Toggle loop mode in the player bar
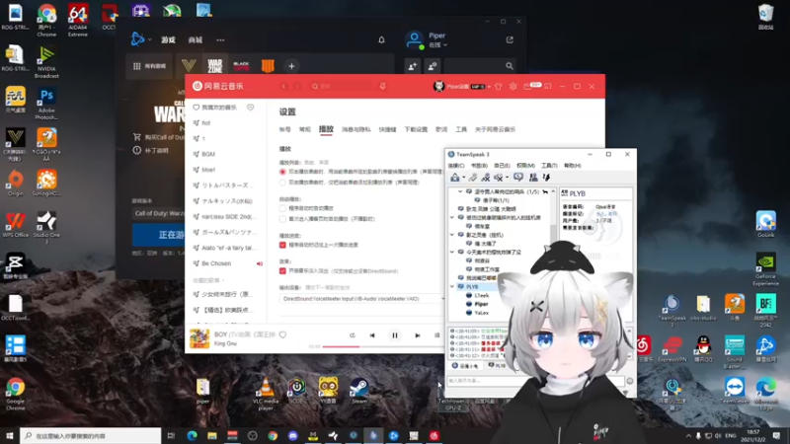 (x=353, y=335)
